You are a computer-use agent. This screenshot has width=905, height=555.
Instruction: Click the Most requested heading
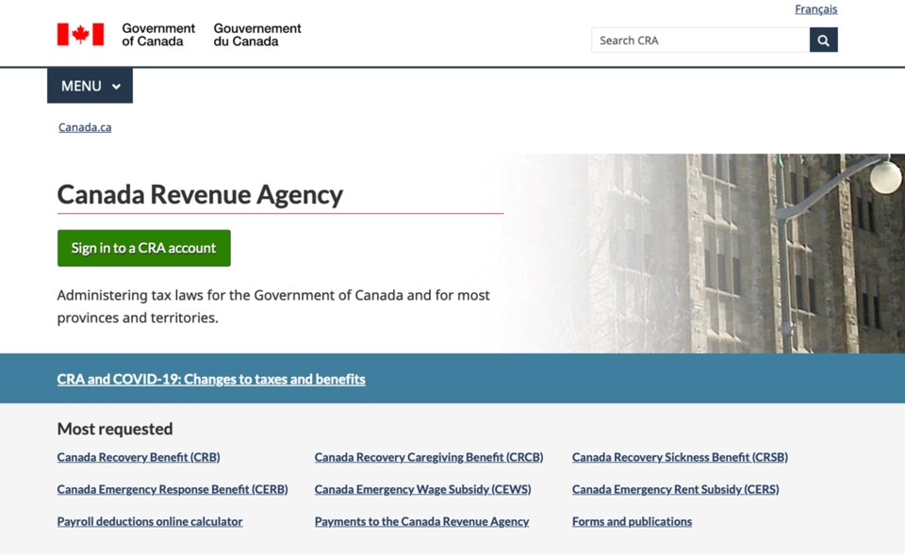115,429
